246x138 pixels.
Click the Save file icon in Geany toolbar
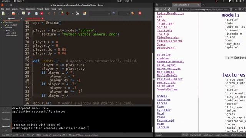pyautogui.click(x=23, y=13)
